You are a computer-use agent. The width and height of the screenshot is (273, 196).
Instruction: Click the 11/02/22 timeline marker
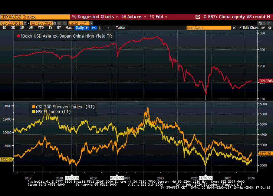(x=205, y=178)
